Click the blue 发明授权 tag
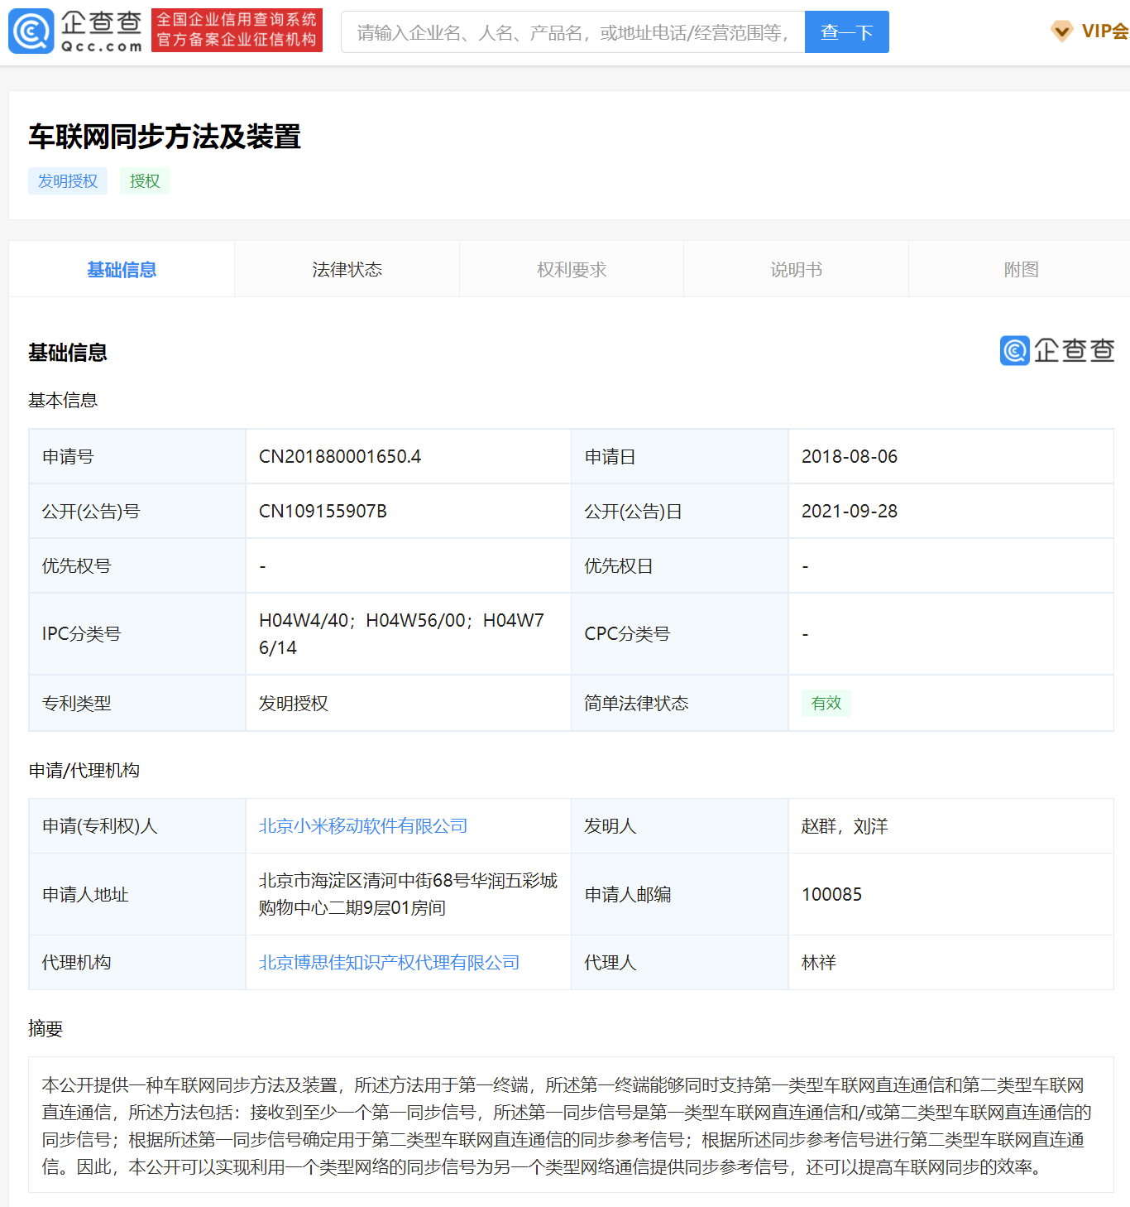Image resolution: width=1130 pixels, height=1207 pixels. click(68, 181)
